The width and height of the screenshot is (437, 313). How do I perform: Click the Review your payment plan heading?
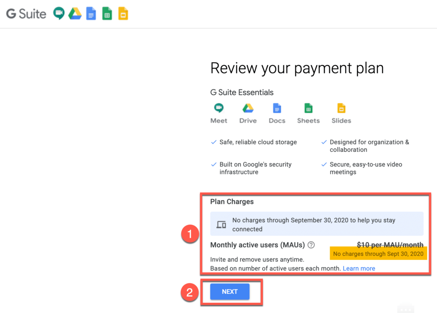pyautogui.click(x=297, y=68)
